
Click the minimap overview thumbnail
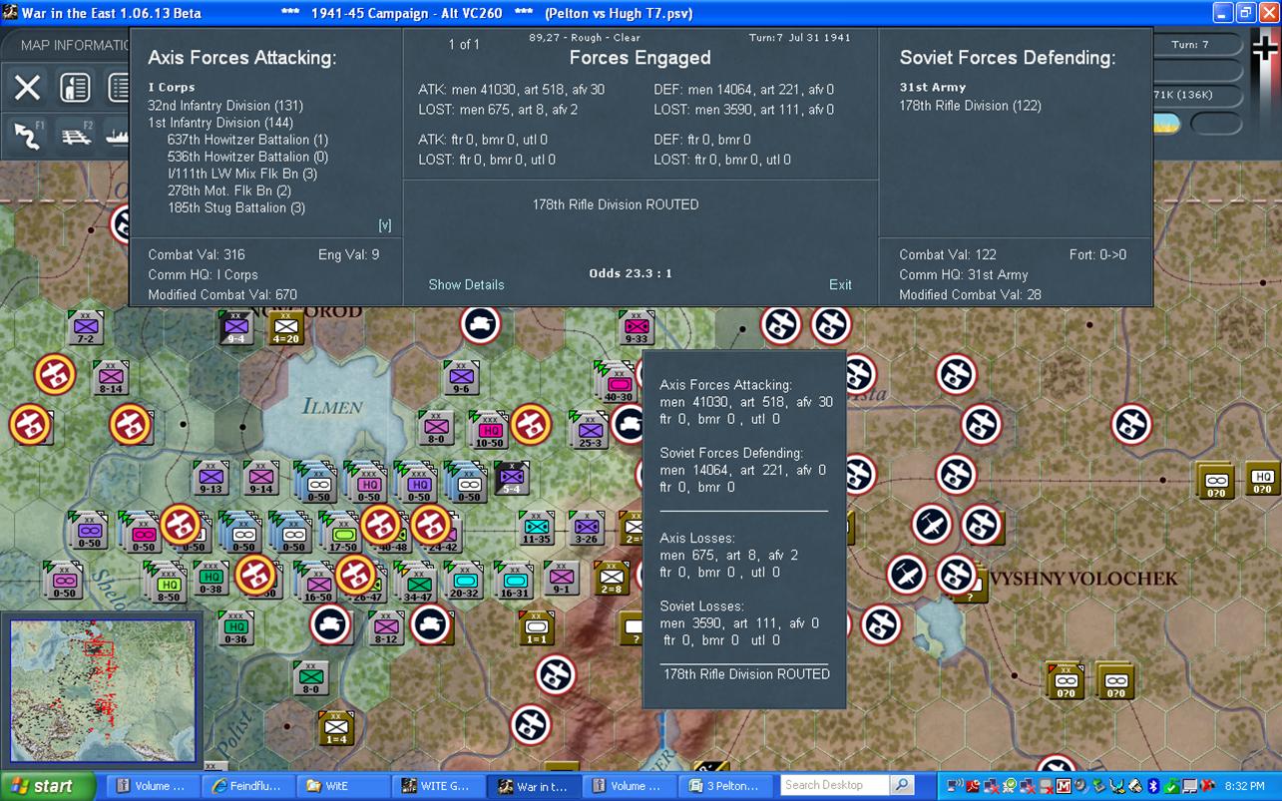[103, 689]
